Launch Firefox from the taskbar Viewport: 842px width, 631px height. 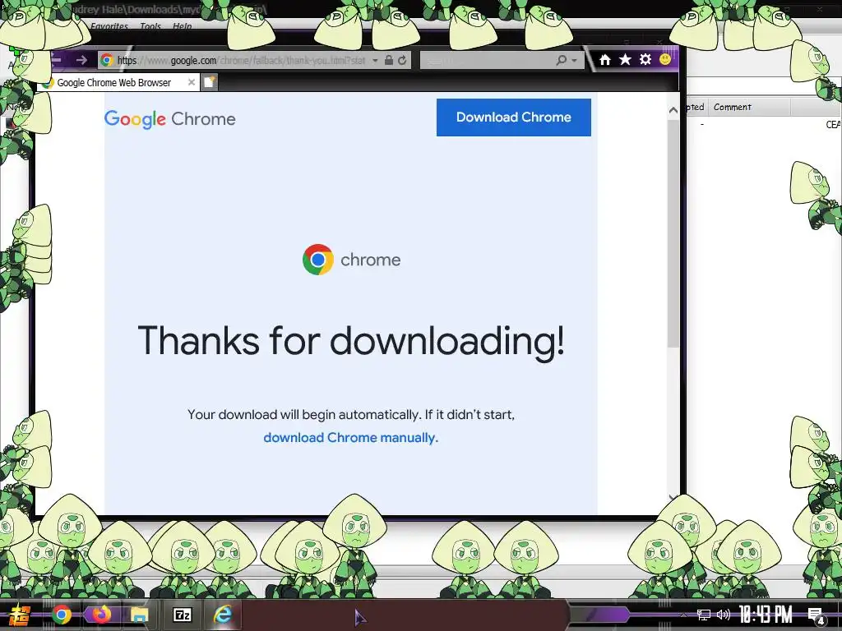[100, 614]
